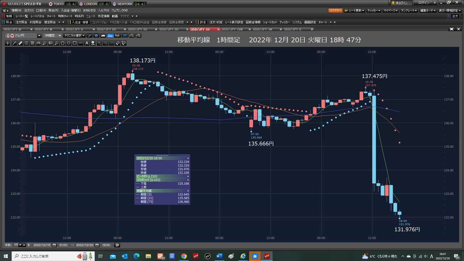Viewport: 464px width, 261px height.
Task: Click the chart start date field 2022/12/15
Action: (42, 245)
